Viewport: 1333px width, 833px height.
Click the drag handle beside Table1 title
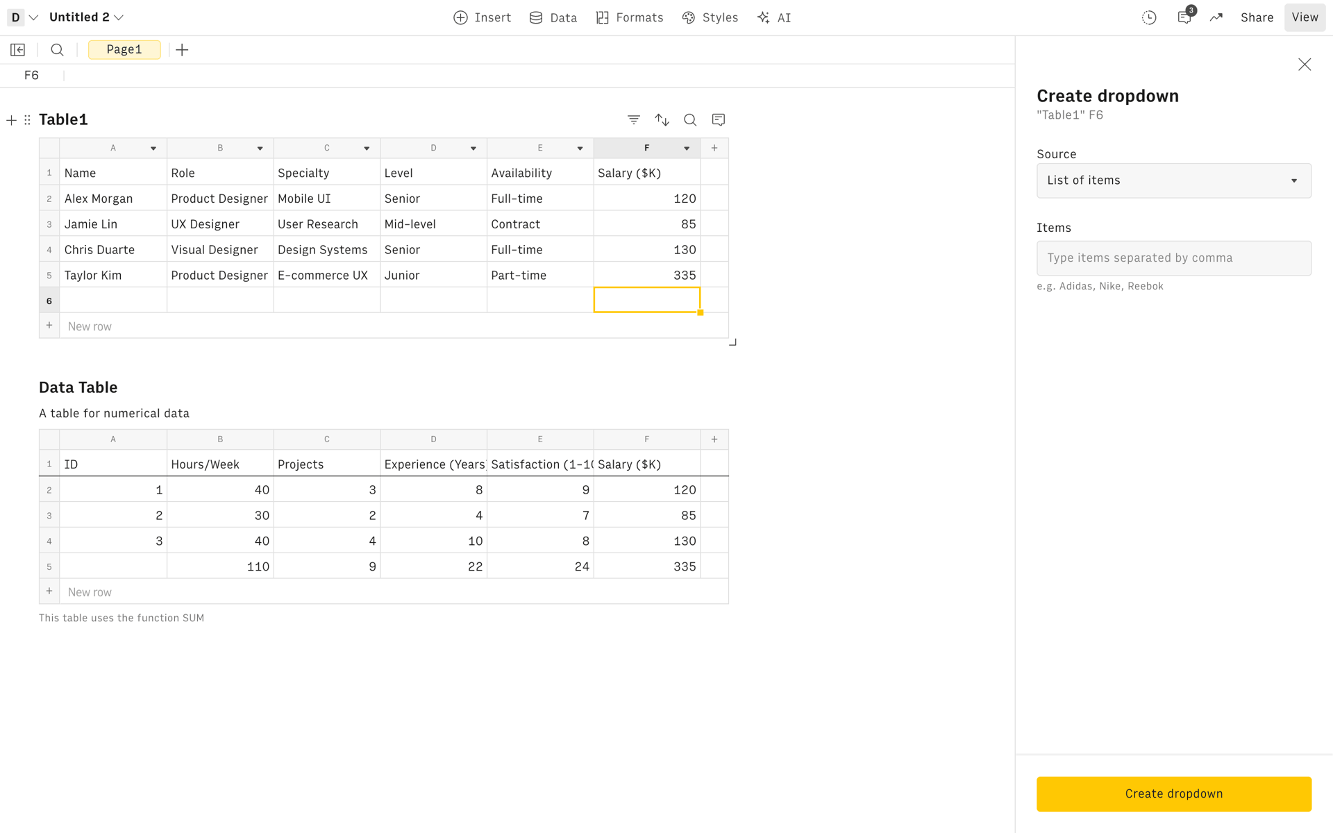[27, 120]
